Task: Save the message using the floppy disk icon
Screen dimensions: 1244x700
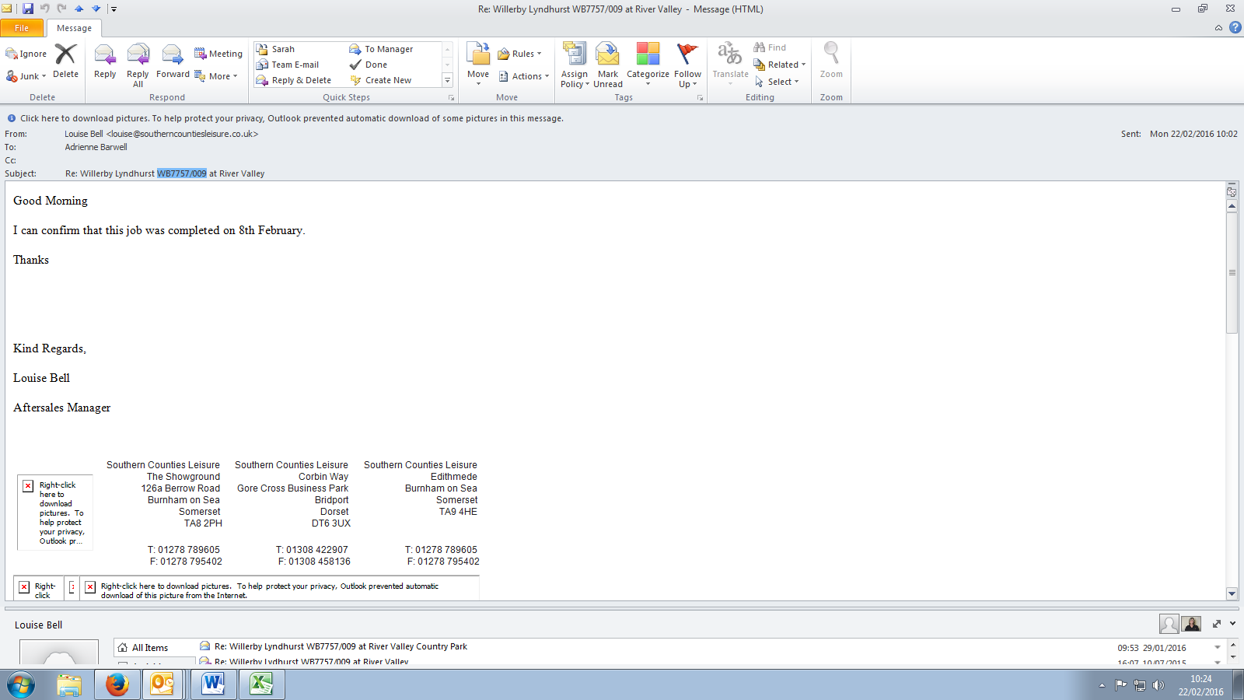Action: (x=28, y=9)
